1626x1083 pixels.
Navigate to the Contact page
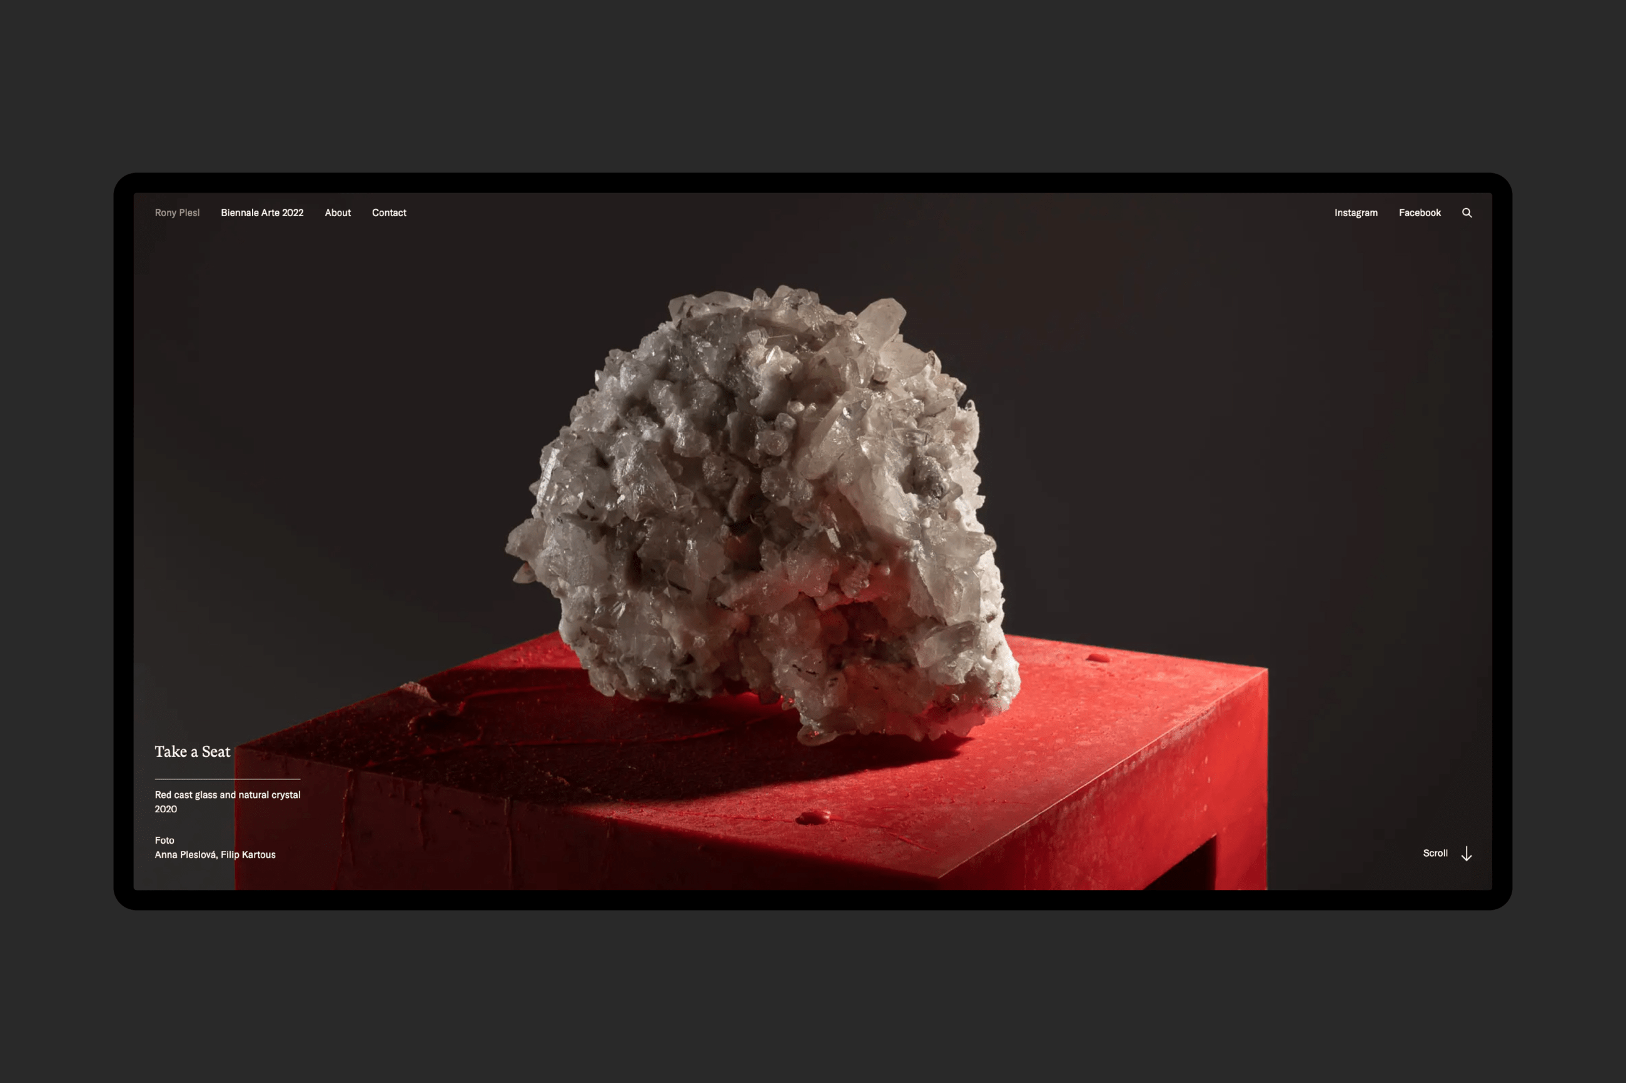(389, 212)
